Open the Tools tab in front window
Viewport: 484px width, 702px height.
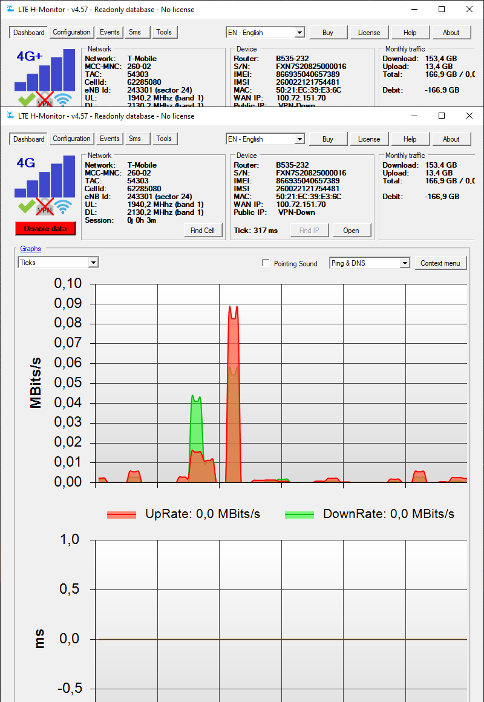(165, 139)
